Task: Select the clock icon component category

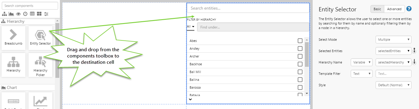Action: point(25,14)
